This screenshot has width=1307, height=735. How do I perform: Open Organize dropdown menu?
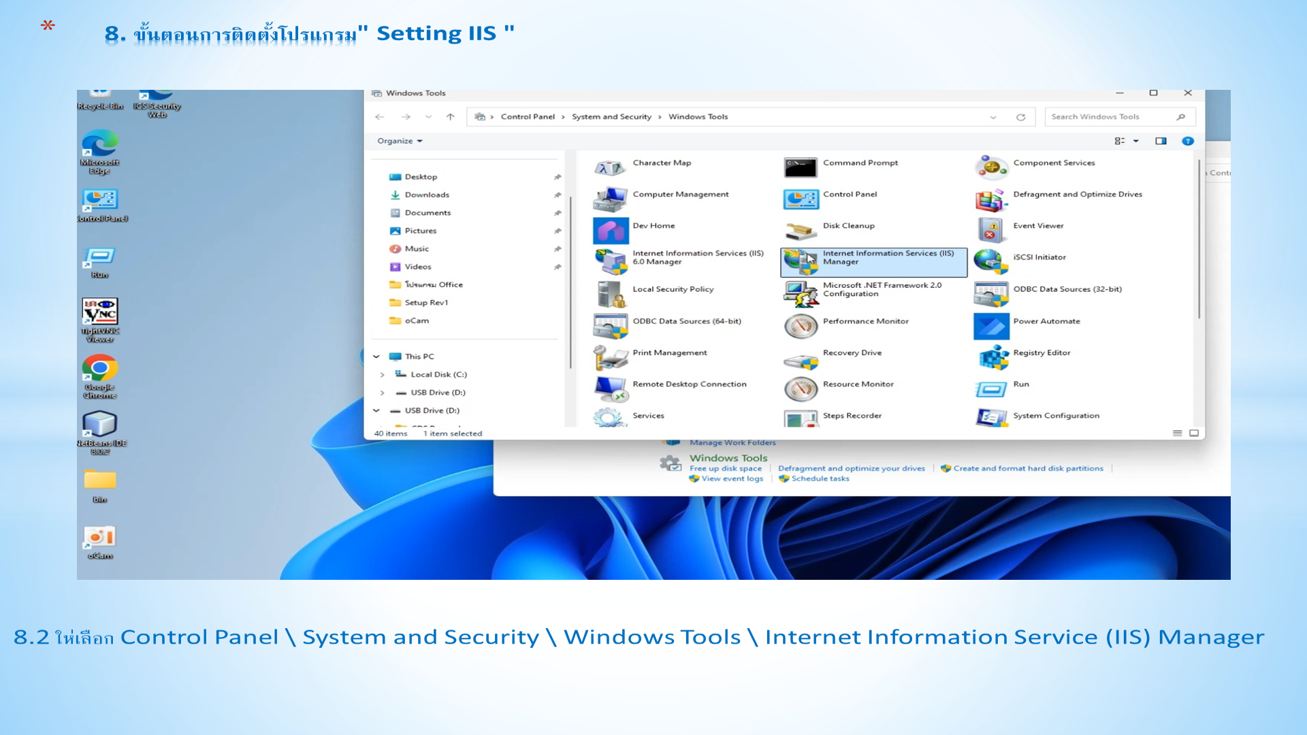[400, 141]
